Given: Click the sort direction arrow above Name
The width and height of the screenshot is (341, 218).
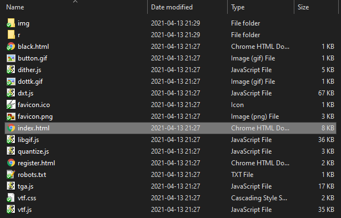Looking at the screenshot, I should point(75,2).
